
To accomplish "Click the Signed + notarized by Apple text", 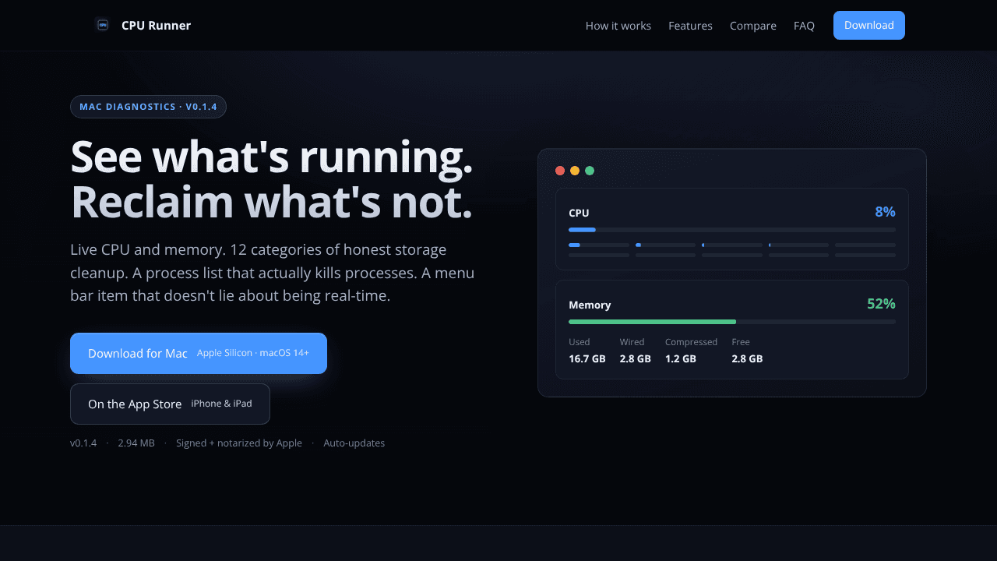I will [x=239, y=443].
